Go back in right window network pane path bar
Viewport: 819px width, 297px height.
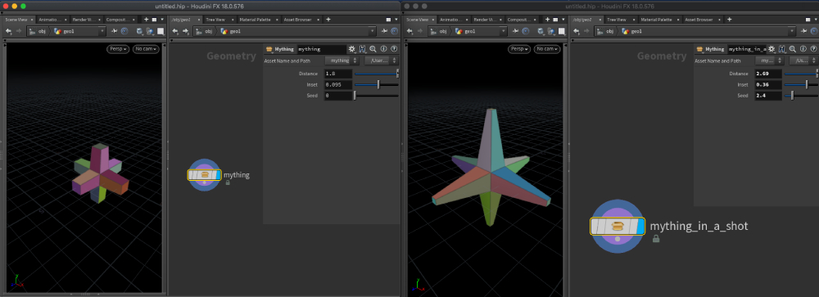pos(576,31)
